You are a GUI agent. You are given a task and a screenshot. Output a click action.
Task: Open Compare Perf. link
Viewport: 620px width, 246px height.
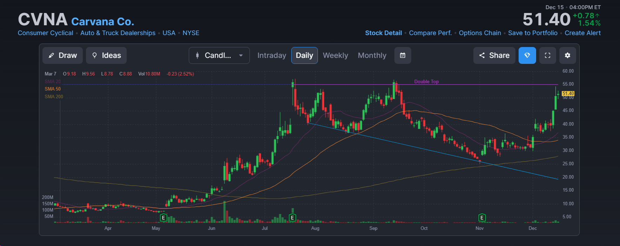pyautogui.click(x=430, y=33)
